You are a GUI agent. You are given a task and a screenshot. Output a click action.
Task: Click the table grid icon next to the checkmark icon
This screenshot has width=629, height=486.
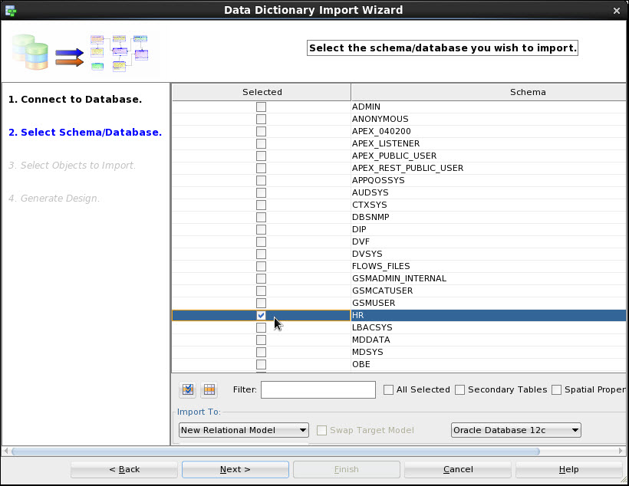coord(209,390)
